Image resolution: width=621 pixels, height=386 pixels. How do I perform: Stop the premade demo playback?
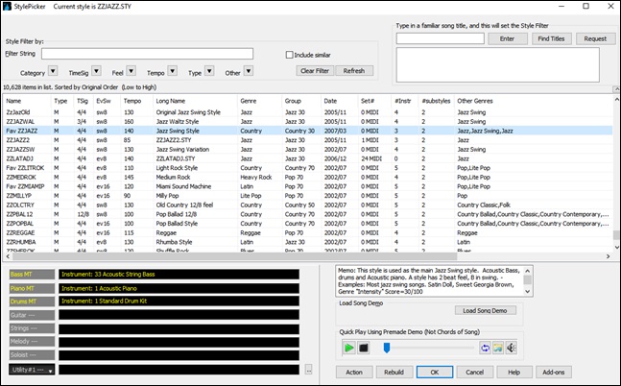(x=363, y=347)
